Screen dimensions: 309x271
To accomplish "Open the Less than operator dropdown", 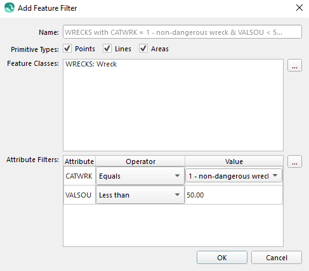I will click(140, 195).
